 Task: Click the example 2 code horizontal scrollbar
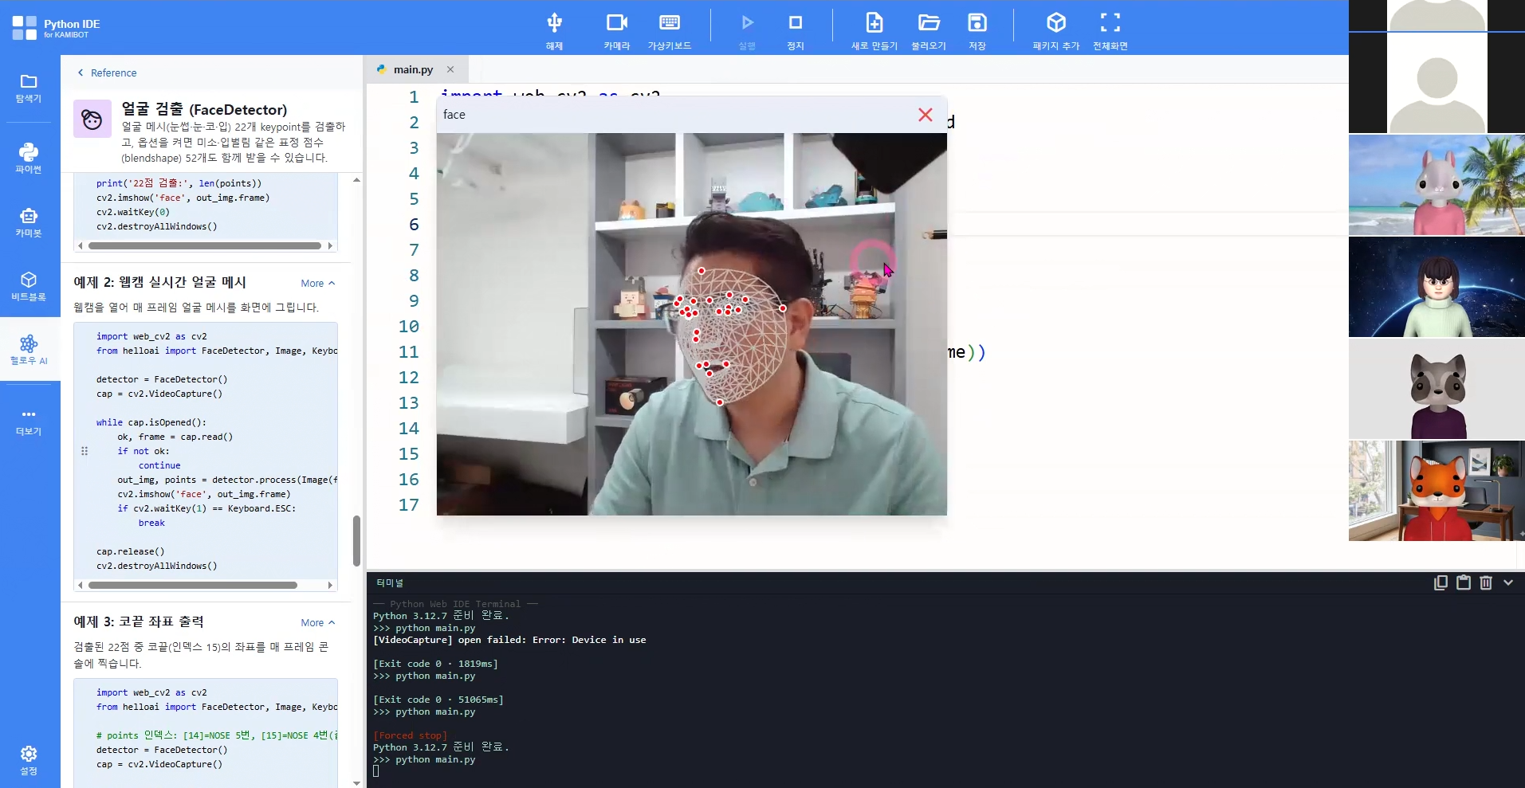[x=193, y=585]
